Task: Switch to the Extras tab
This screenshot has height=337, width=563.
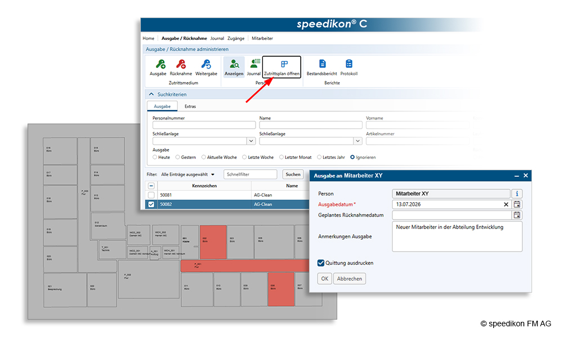Action: point(190,106)
